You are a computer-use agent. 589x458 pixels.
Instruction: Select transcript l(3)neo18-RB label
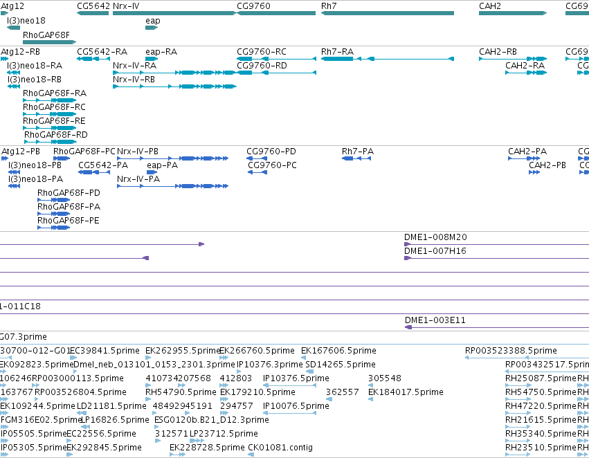pos(35,80)
